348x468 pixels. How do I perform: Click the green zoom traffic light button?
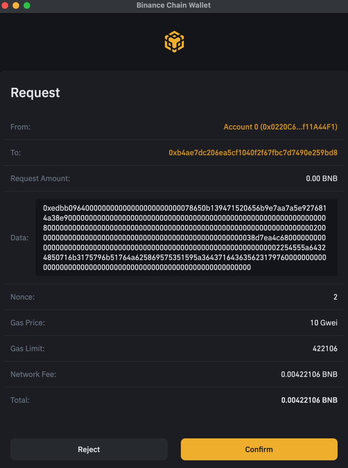click(x=26, y=5)
